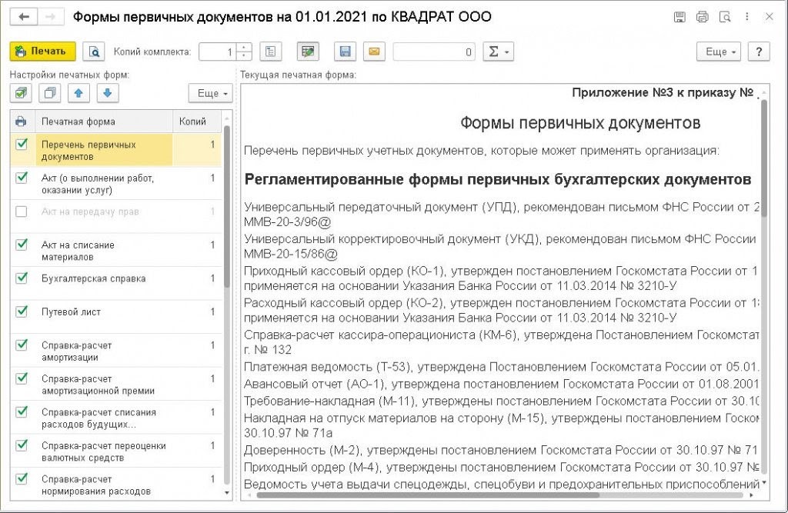Click the uncheck all print forms icon
This screenshot has height=513, width=788.
(51, 93)
